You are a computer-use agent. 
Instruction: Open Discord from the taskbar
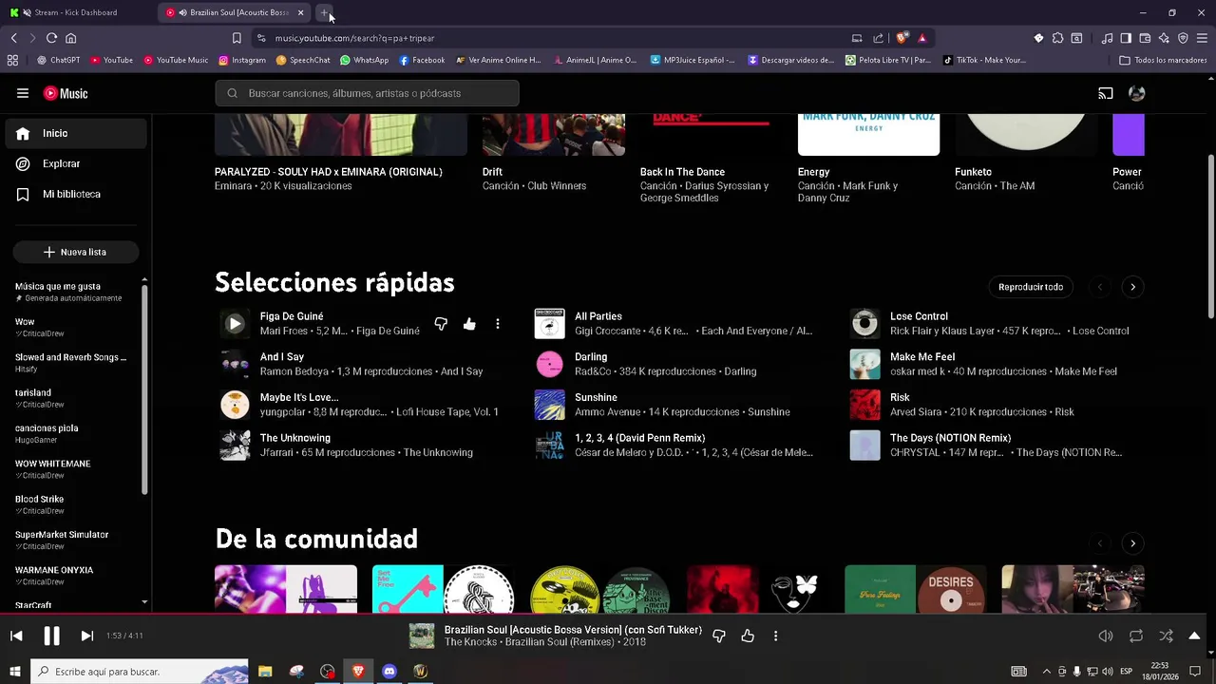click(389, 672)
